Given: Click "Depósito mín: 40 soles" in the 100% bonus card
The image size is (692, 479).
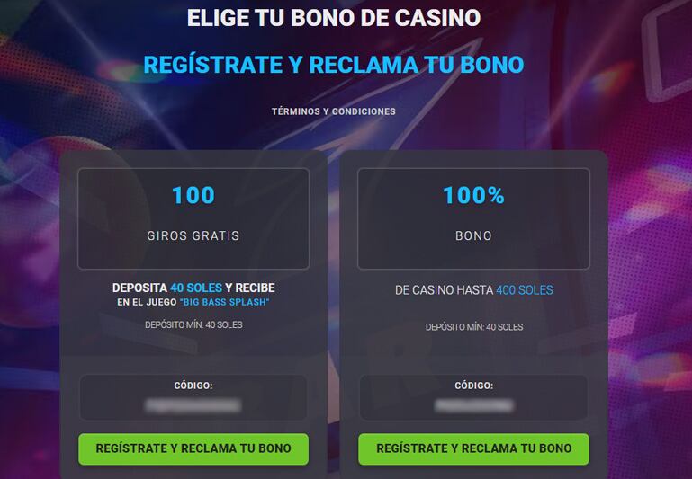Looking at the screenshot, I should (473, 327).
